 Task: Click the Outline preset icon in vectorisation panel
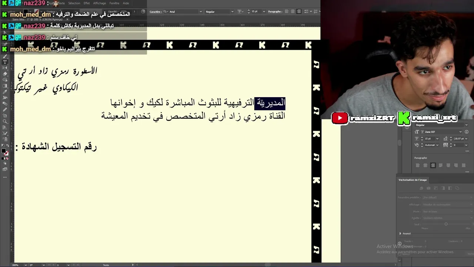point(457,188)
